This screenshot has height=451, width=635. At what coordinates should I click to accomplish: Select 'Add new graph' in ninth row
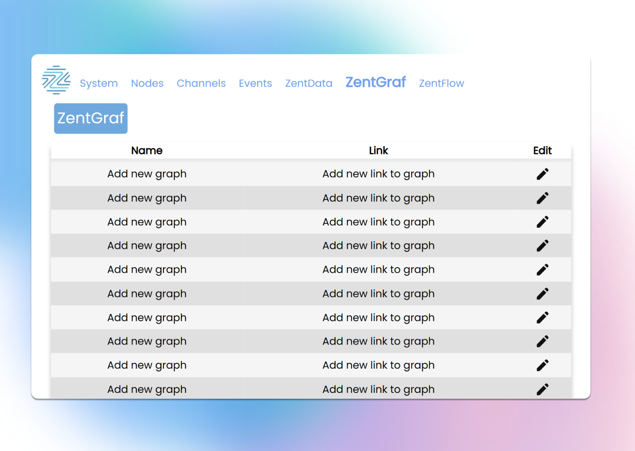(147, 366)
